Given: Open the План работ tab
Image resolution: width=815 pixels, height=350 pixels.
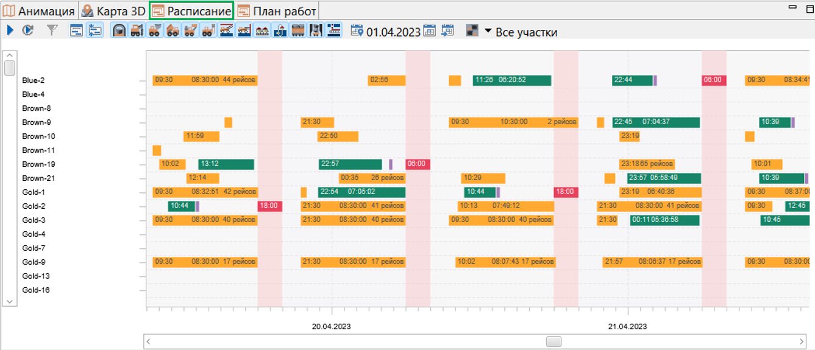Looking at the screenshot, I should (277, 11).
